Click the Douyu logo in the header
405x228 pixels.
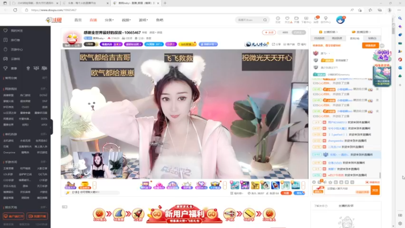click(54, 20)
